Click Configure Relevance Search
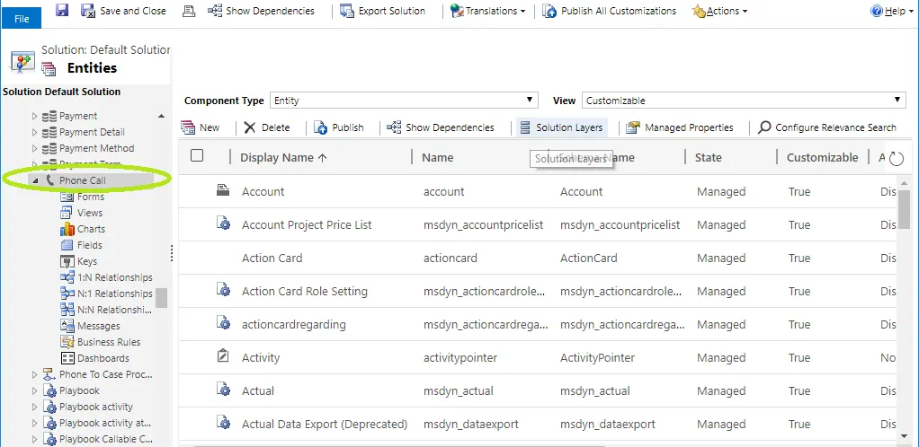The height and width of the screenshot is (447, 919). tap(827, 127)
